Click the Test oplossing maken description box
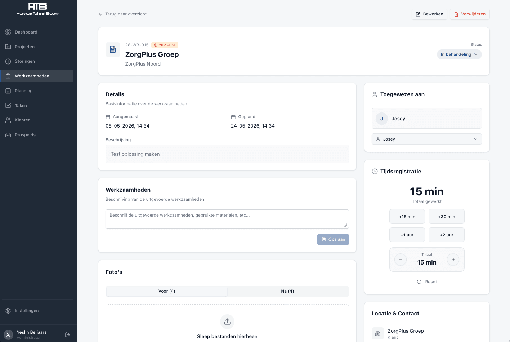510x342 pixels. point(227,154)
